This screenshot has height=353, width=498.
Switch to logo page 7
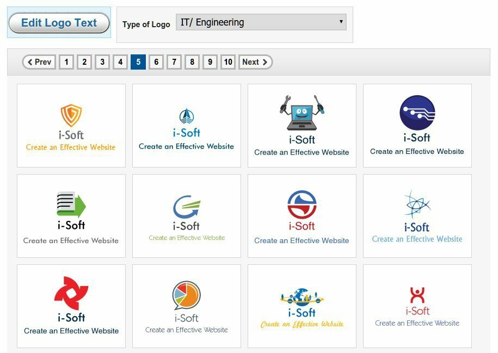tap(174, 61)
